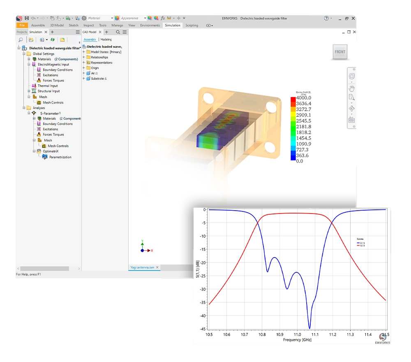Expand the Structural Input tree node
Screen dimensions: 411x362
29,91
